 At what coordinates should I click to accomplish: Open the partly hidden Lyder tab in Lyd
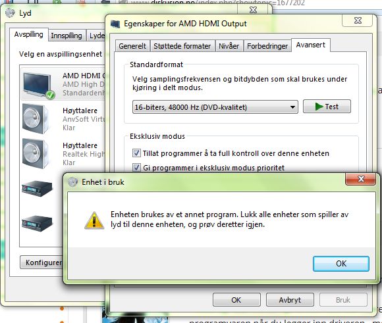click(x=96, y=36)
